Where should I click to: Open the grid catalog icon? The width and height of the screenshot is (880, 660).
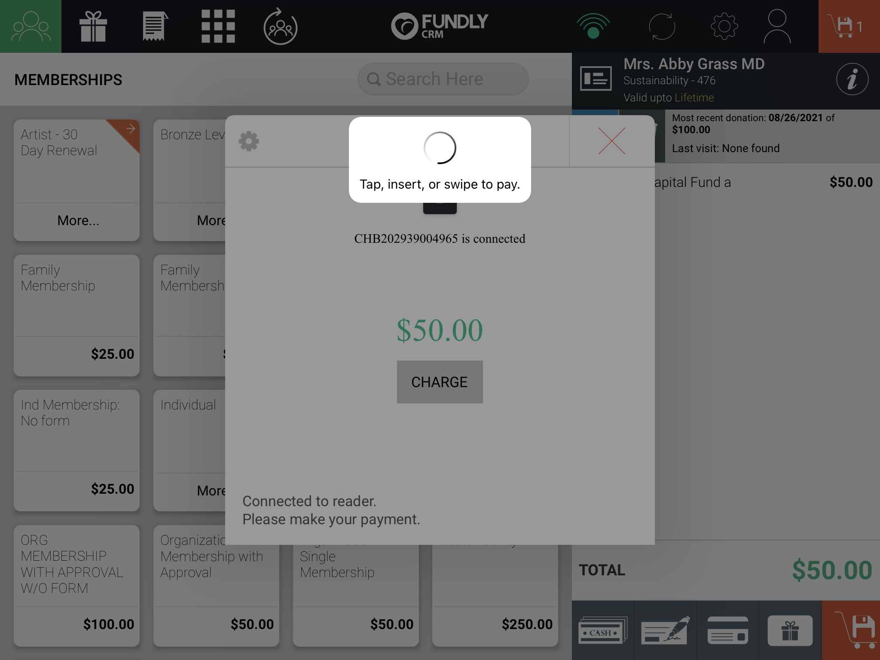pyautogui.click(x=218, y=27)
